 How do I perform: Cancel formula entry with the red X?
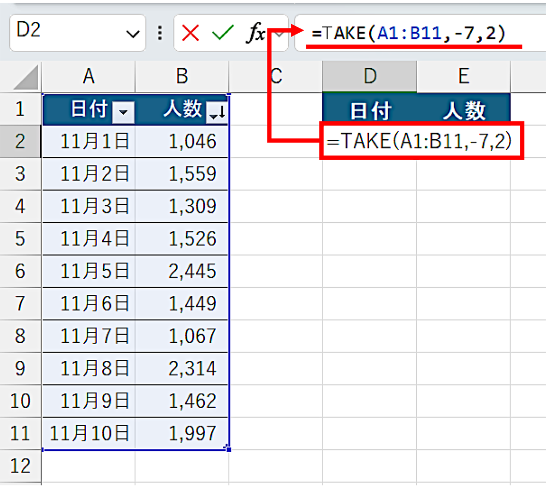190,33
